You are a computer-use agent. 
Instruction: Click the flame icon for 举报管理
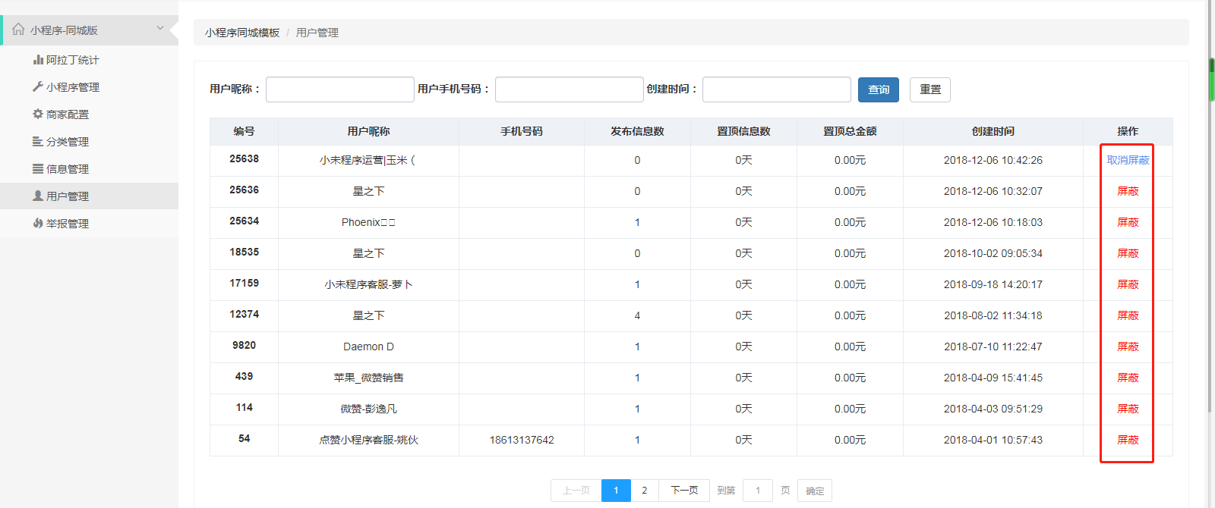tap(38, 224)
